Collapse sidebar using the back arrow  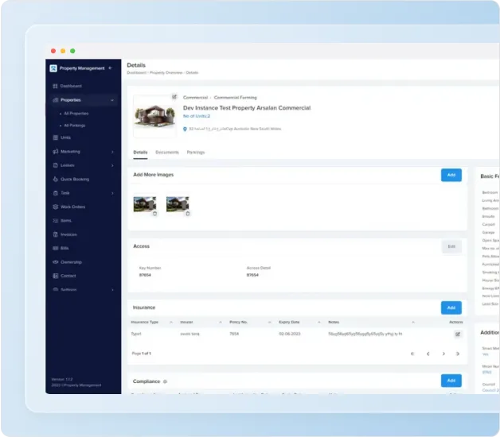[x=111, y=68]
